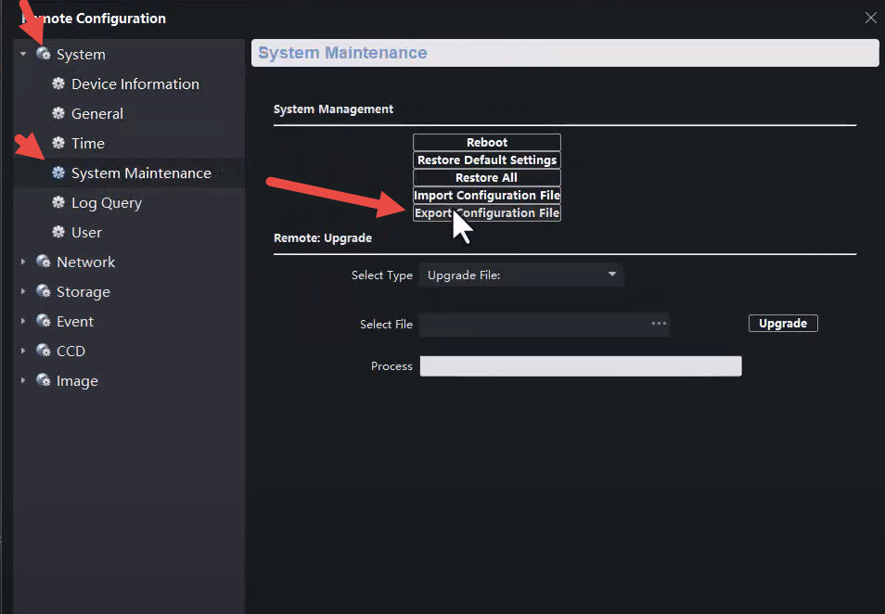The width and height of the screenshot is (885, 614).
Task: Click the gear icon next to General
Action: point(58,114)
